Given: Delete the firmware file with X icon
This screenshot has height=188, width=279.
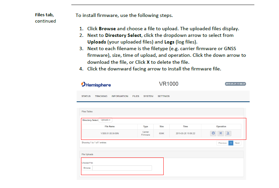Looking at the screenshot, I should 221,133.
